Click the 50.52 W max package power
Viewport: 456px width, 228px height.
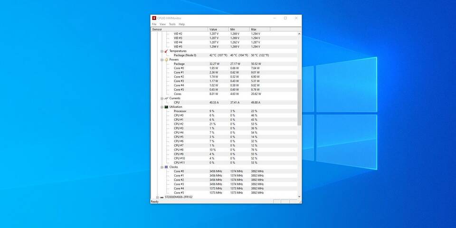click(x=256, y=64)
